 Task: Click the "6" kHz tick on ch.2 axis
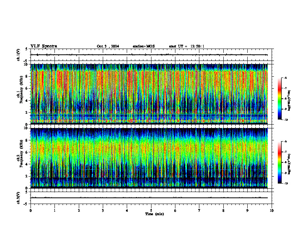point(27,152)
